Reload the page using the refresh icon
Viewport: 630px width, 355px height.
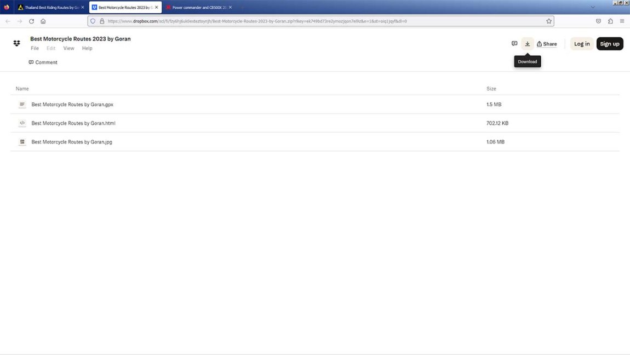pyautogui.click(x=31, y=21)
